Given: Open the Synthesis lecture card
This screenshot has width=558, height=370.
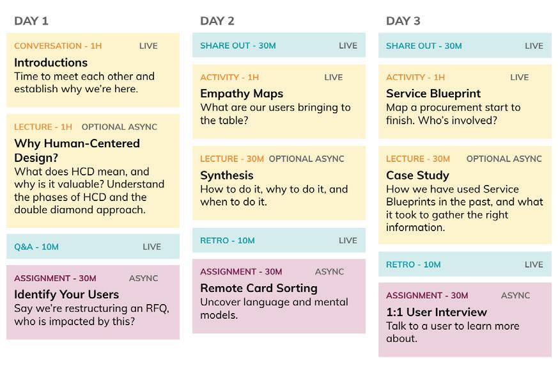Looking at the screenshot, I should coord(279,183).
